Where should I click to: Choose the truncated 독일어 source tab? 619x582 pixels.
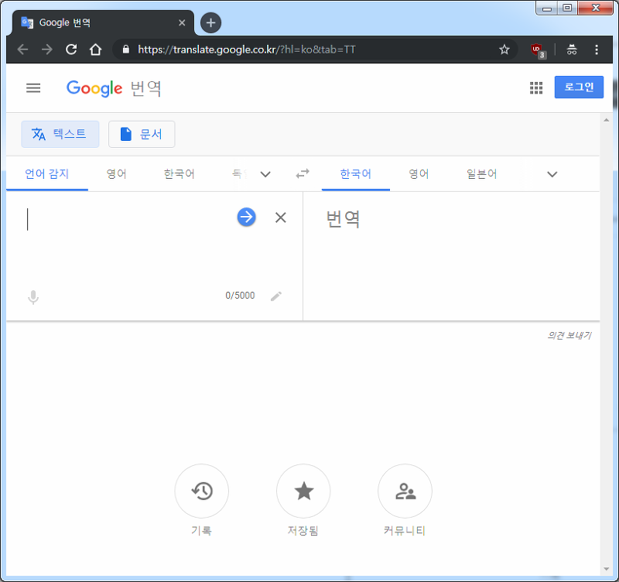pyautogui.click(x=239, y=173)
